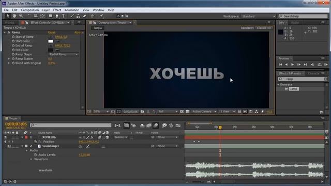Click the Comp Flowchart icon in viewer
331x186 pixels.
(257, 112)
